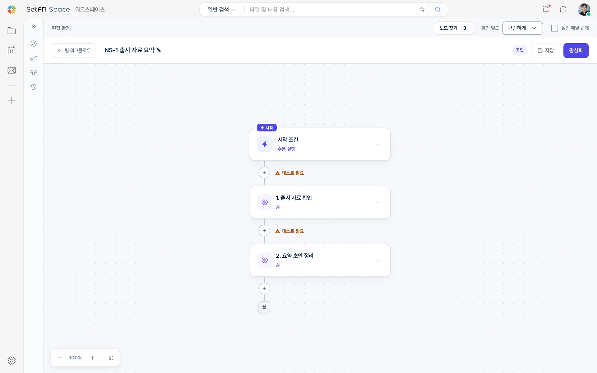The width and height of the screenshot is (597, 373).
Task: Add step after 1. 출시 자료 확인
Action: 264,230
